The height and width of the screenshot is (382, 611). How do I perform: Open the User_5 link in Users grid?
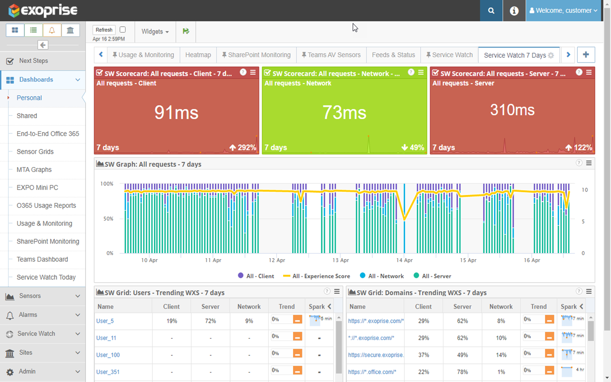point(105,321)
